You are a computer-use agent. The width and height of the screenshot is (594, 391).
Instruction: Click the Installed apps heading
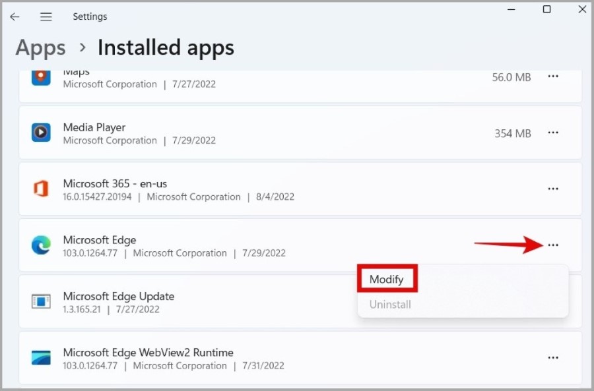[x=166, y=48]
